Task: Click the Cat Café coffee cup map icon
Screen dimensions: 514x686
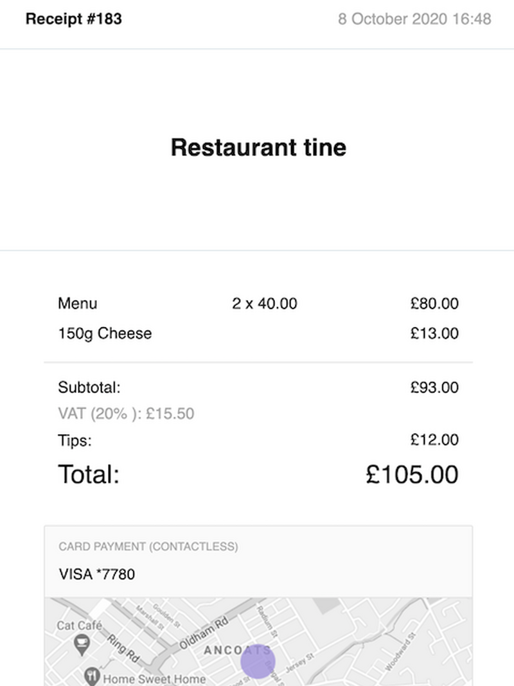Action: 82,643
